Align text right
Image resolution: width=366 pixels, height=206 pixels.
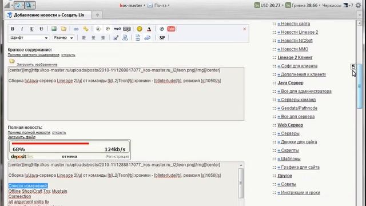click(x=103, y=38)
